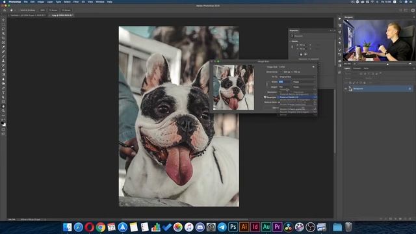The width and height of the screenshot is (416, 234).
Task: Switch to the Channels tab
Action: (357, 68)
